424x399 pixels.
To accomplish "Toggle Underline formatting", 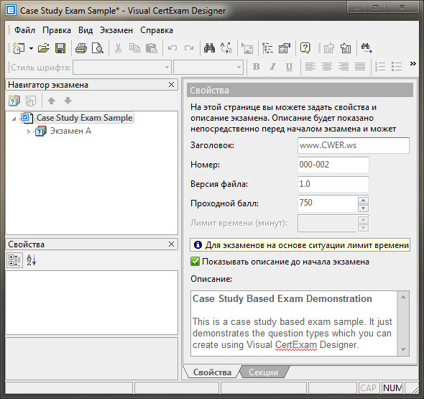I will click(x=289, y=67).
